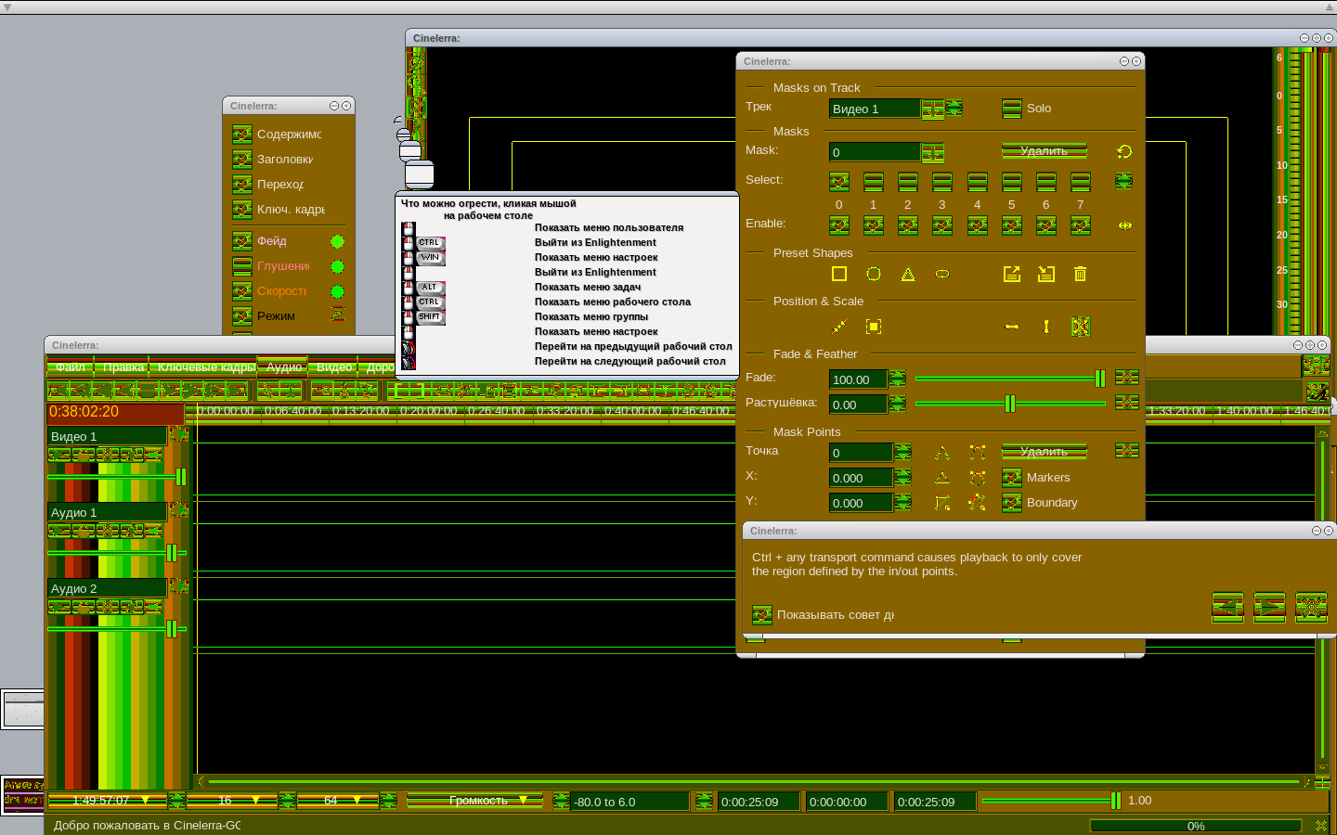
Task: Toggle the Boundary checkbox
Action: click(1012, 503)
